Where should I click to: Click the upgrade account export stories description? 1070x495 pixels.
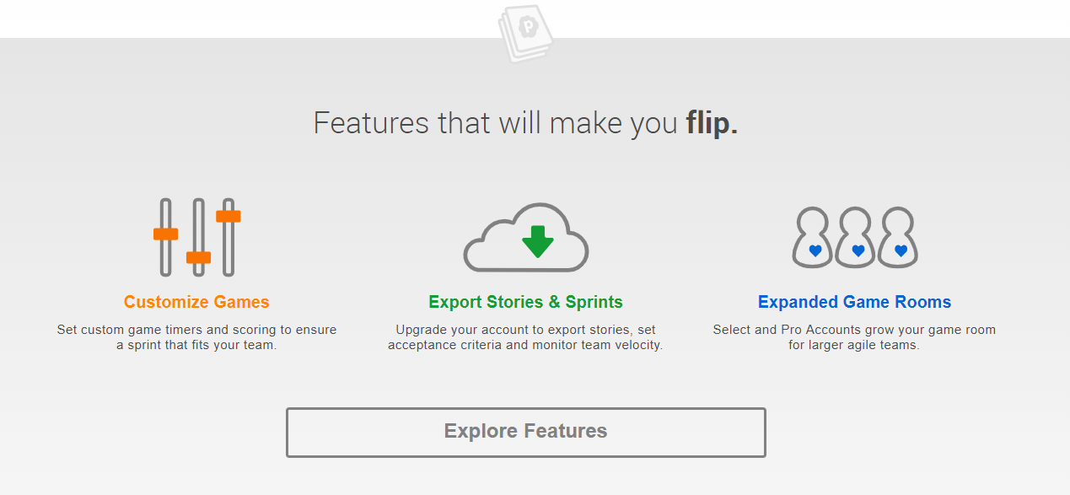point(525,337)
